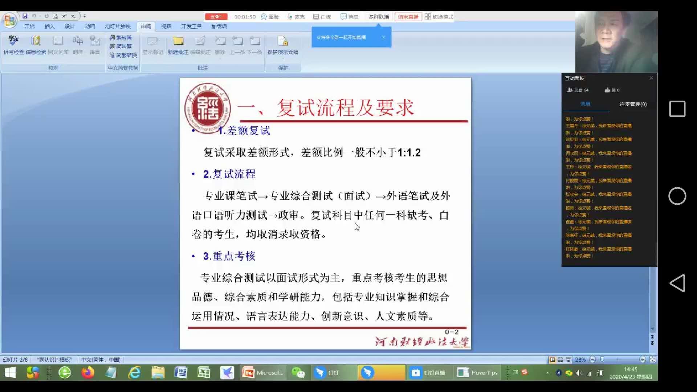
Task: Click the Office round logo button
Action: (9, 20)
